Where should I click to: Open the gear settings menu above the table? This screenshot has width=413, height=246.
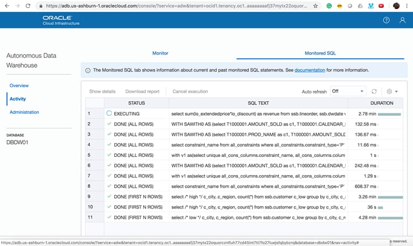click(x=392, y=91)
